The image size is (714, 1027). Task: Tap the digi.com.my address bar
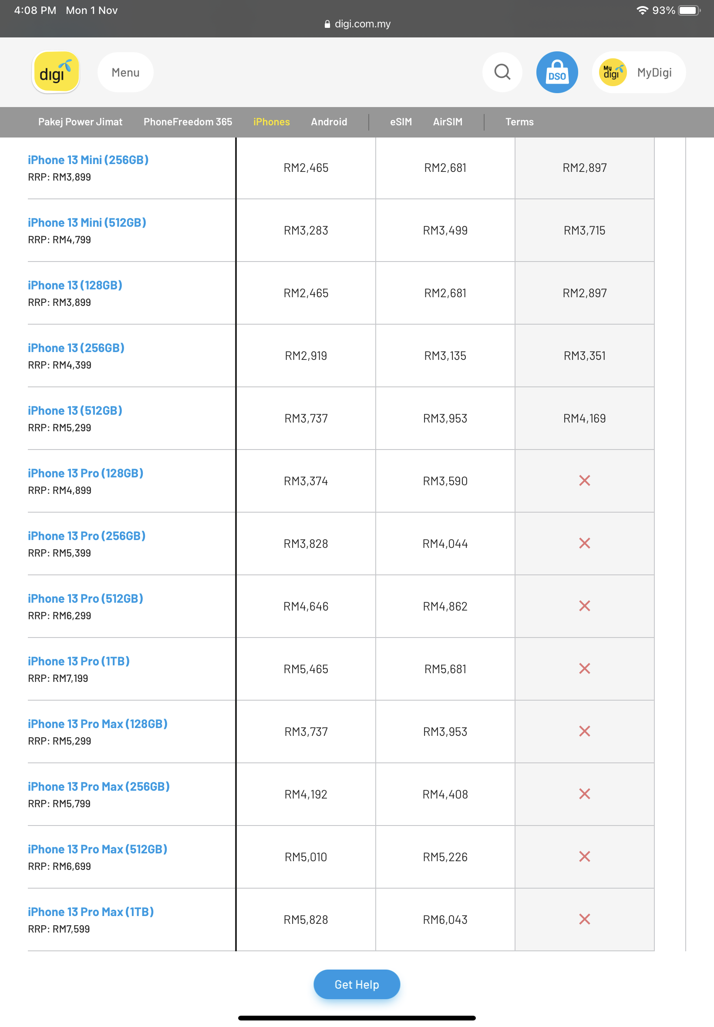(x=357, y=24)
